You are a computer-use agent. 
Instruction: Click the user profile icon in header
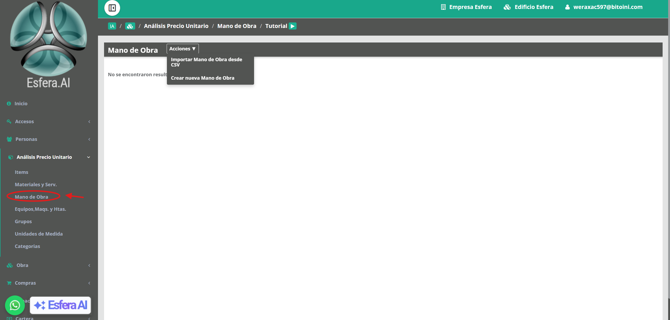point(567,7)
